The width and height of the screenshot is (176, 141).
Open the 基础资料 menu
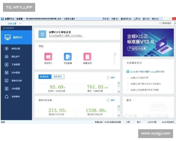pos(126,19)
